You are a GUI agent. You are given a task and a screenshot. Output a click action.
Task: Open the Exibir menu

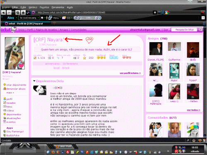click(x=23, y=7)
